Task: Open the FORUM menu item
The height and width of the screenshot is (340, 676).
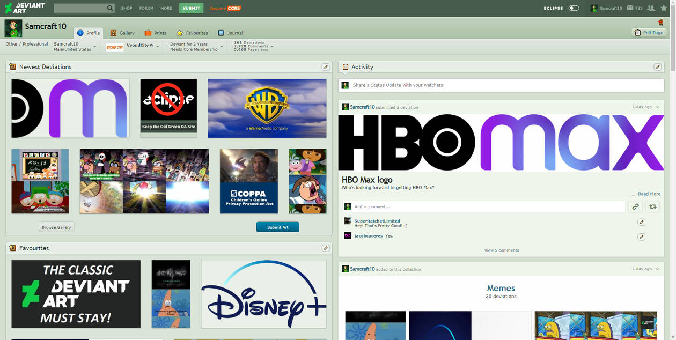Action: click(x=146, y=8)
